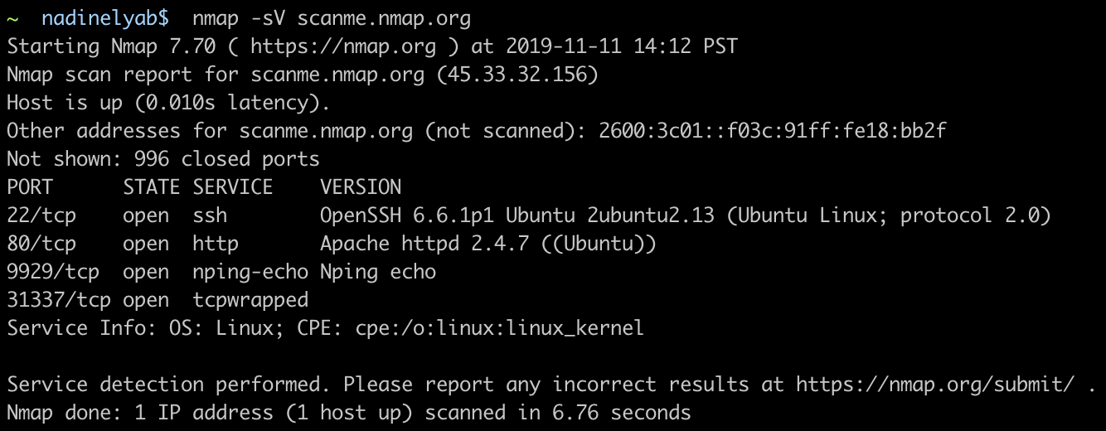
Task: Click the scanme.nmap.org argument in the command
Action: tap(385, 18)
